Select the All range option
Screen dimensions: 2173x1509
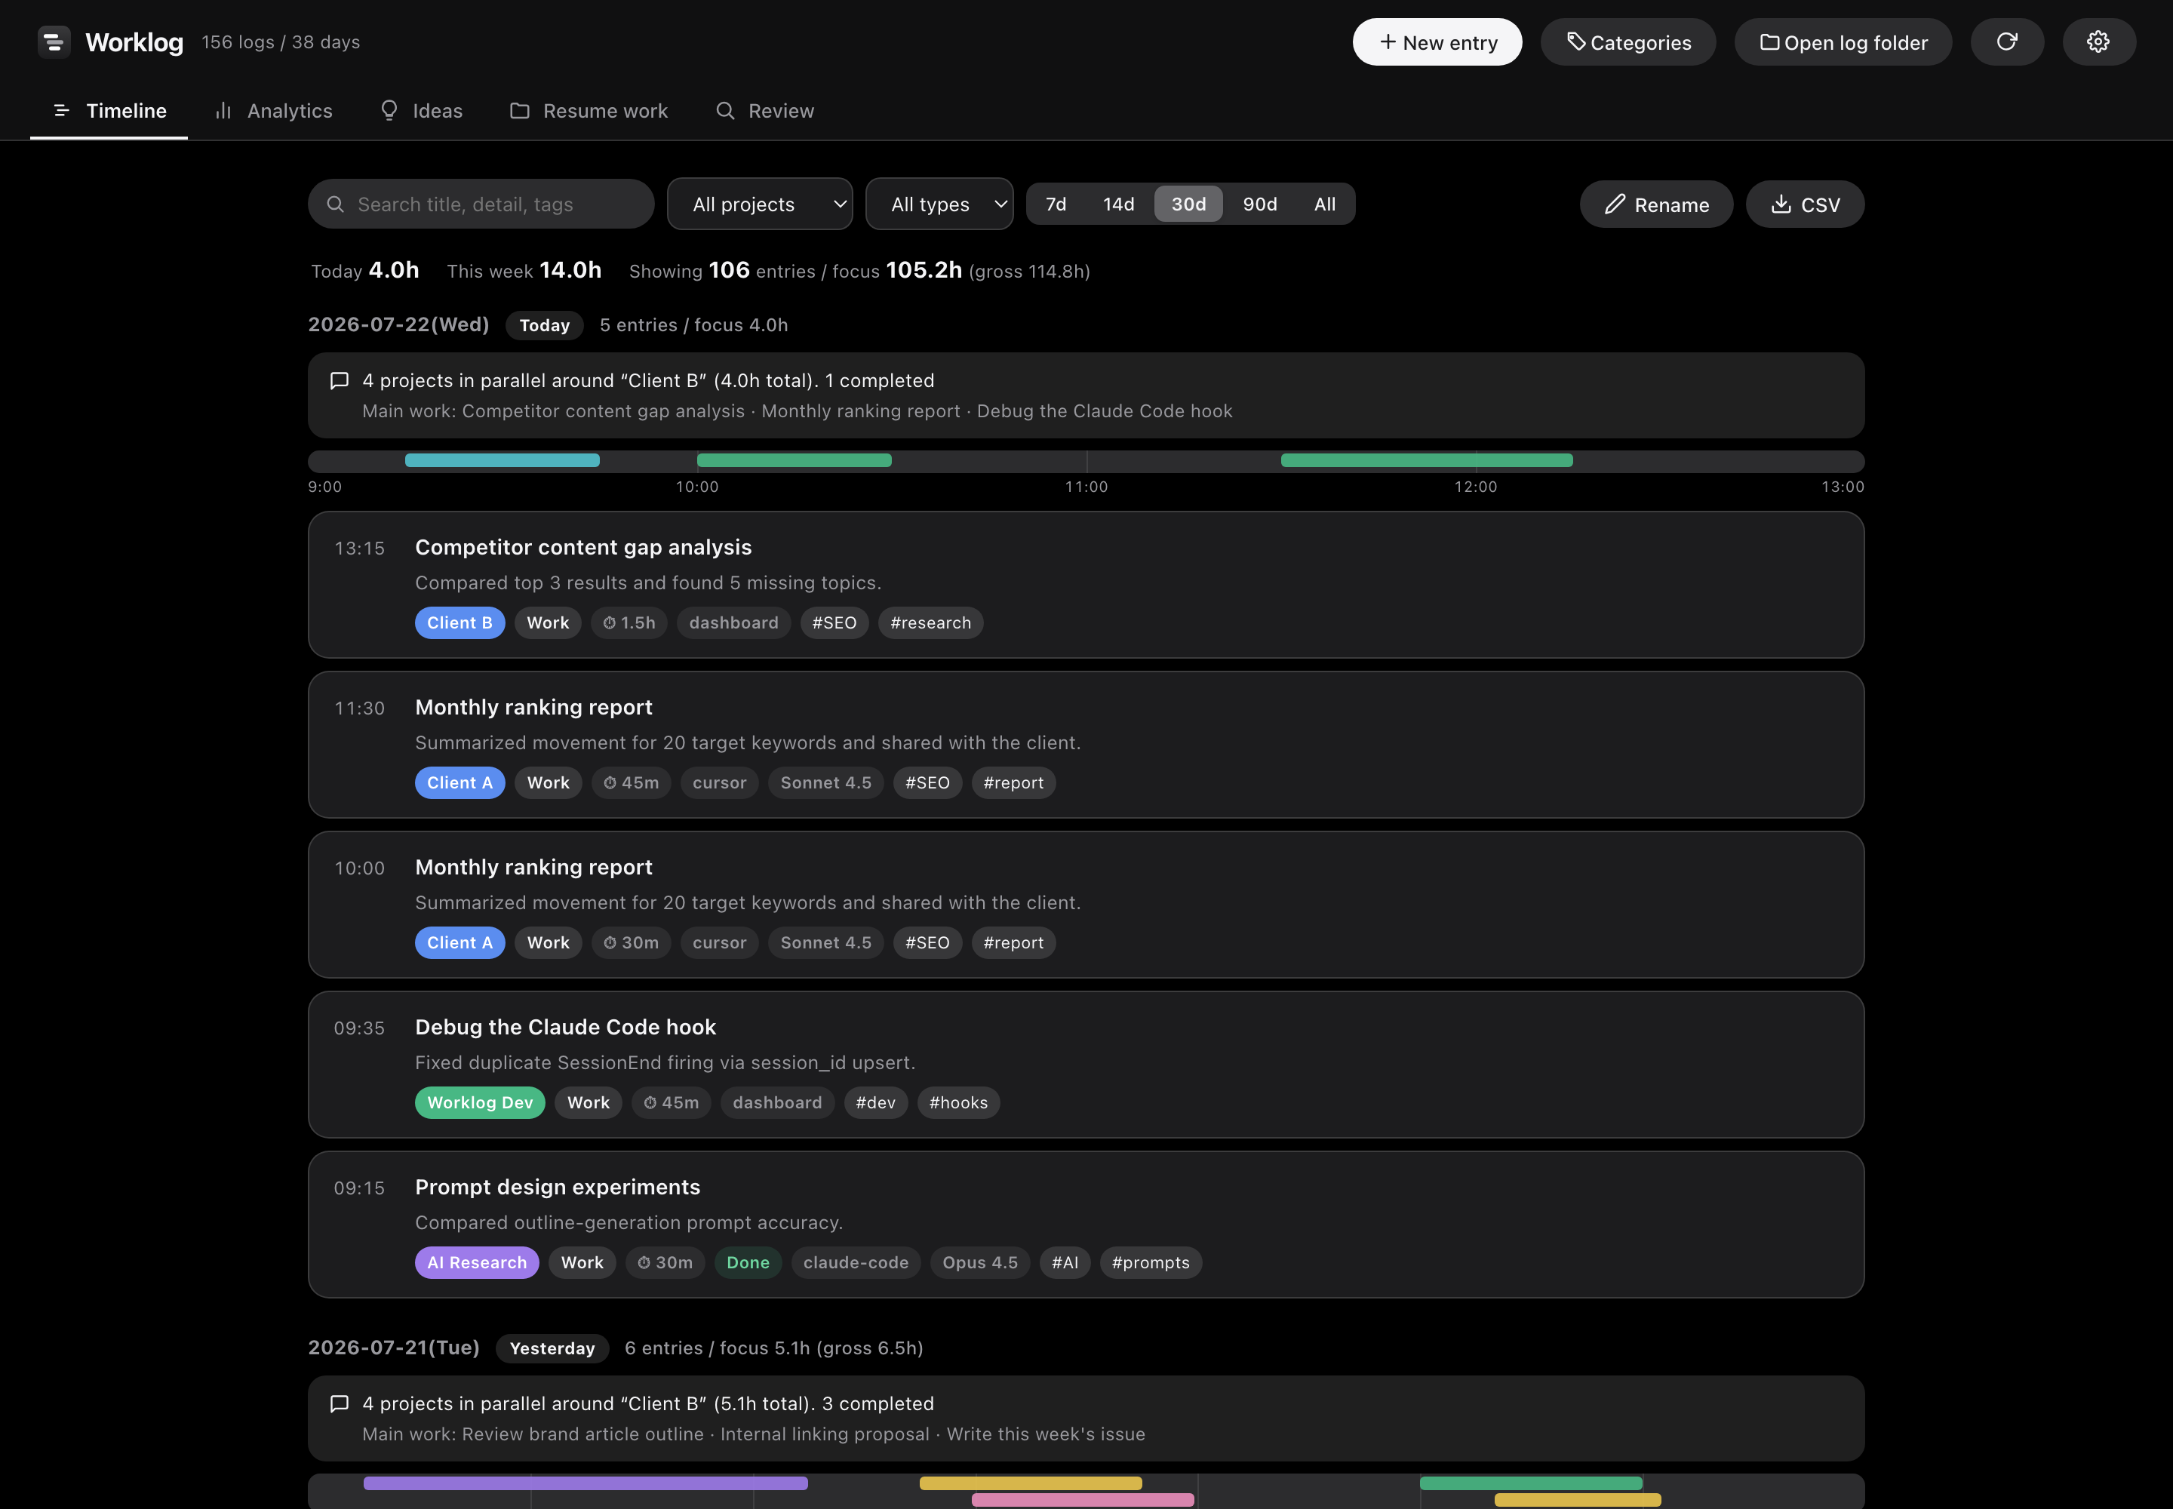click(1324, 204)
